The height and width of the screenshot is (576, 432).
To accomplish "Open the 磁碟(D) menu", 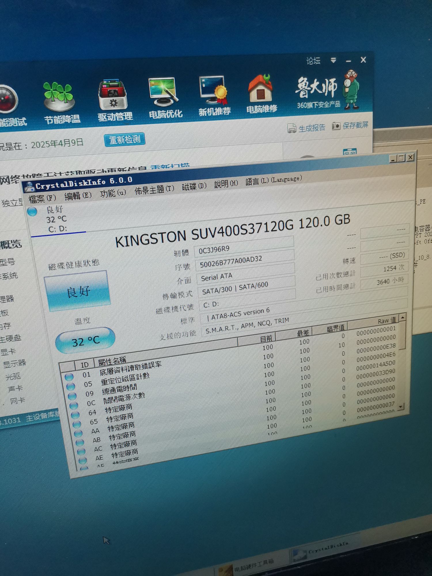I will (x=194, y=187).
